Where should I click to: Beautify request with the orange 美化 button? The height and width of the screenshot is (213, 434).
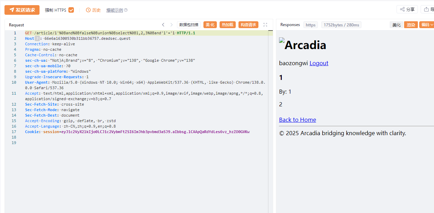pos(210,25)
